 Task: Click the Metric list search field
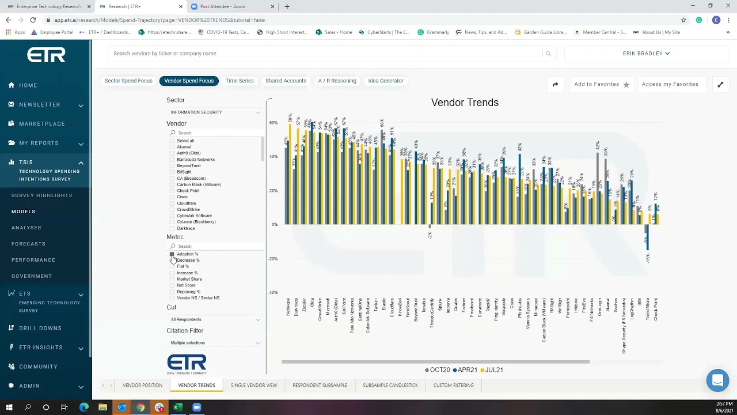(x=216, y=246)
